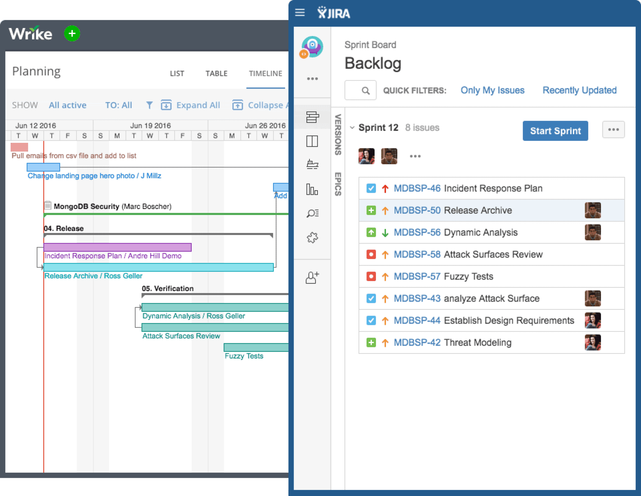Open the Active Sprints board view icon

click(312, 142)
